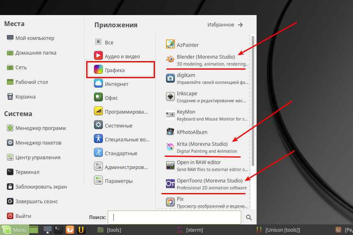Select the Программирование category
The width and height of the screenshot is (353, 235).
click(120, 112)
